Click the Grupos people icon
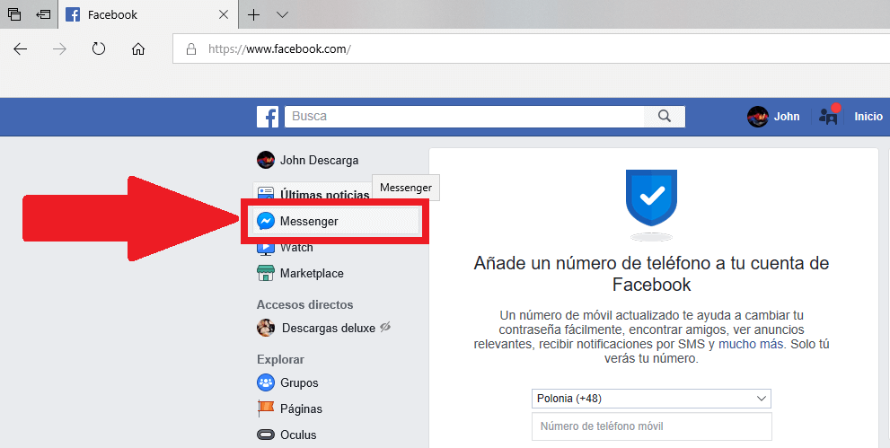 point(266,382)
